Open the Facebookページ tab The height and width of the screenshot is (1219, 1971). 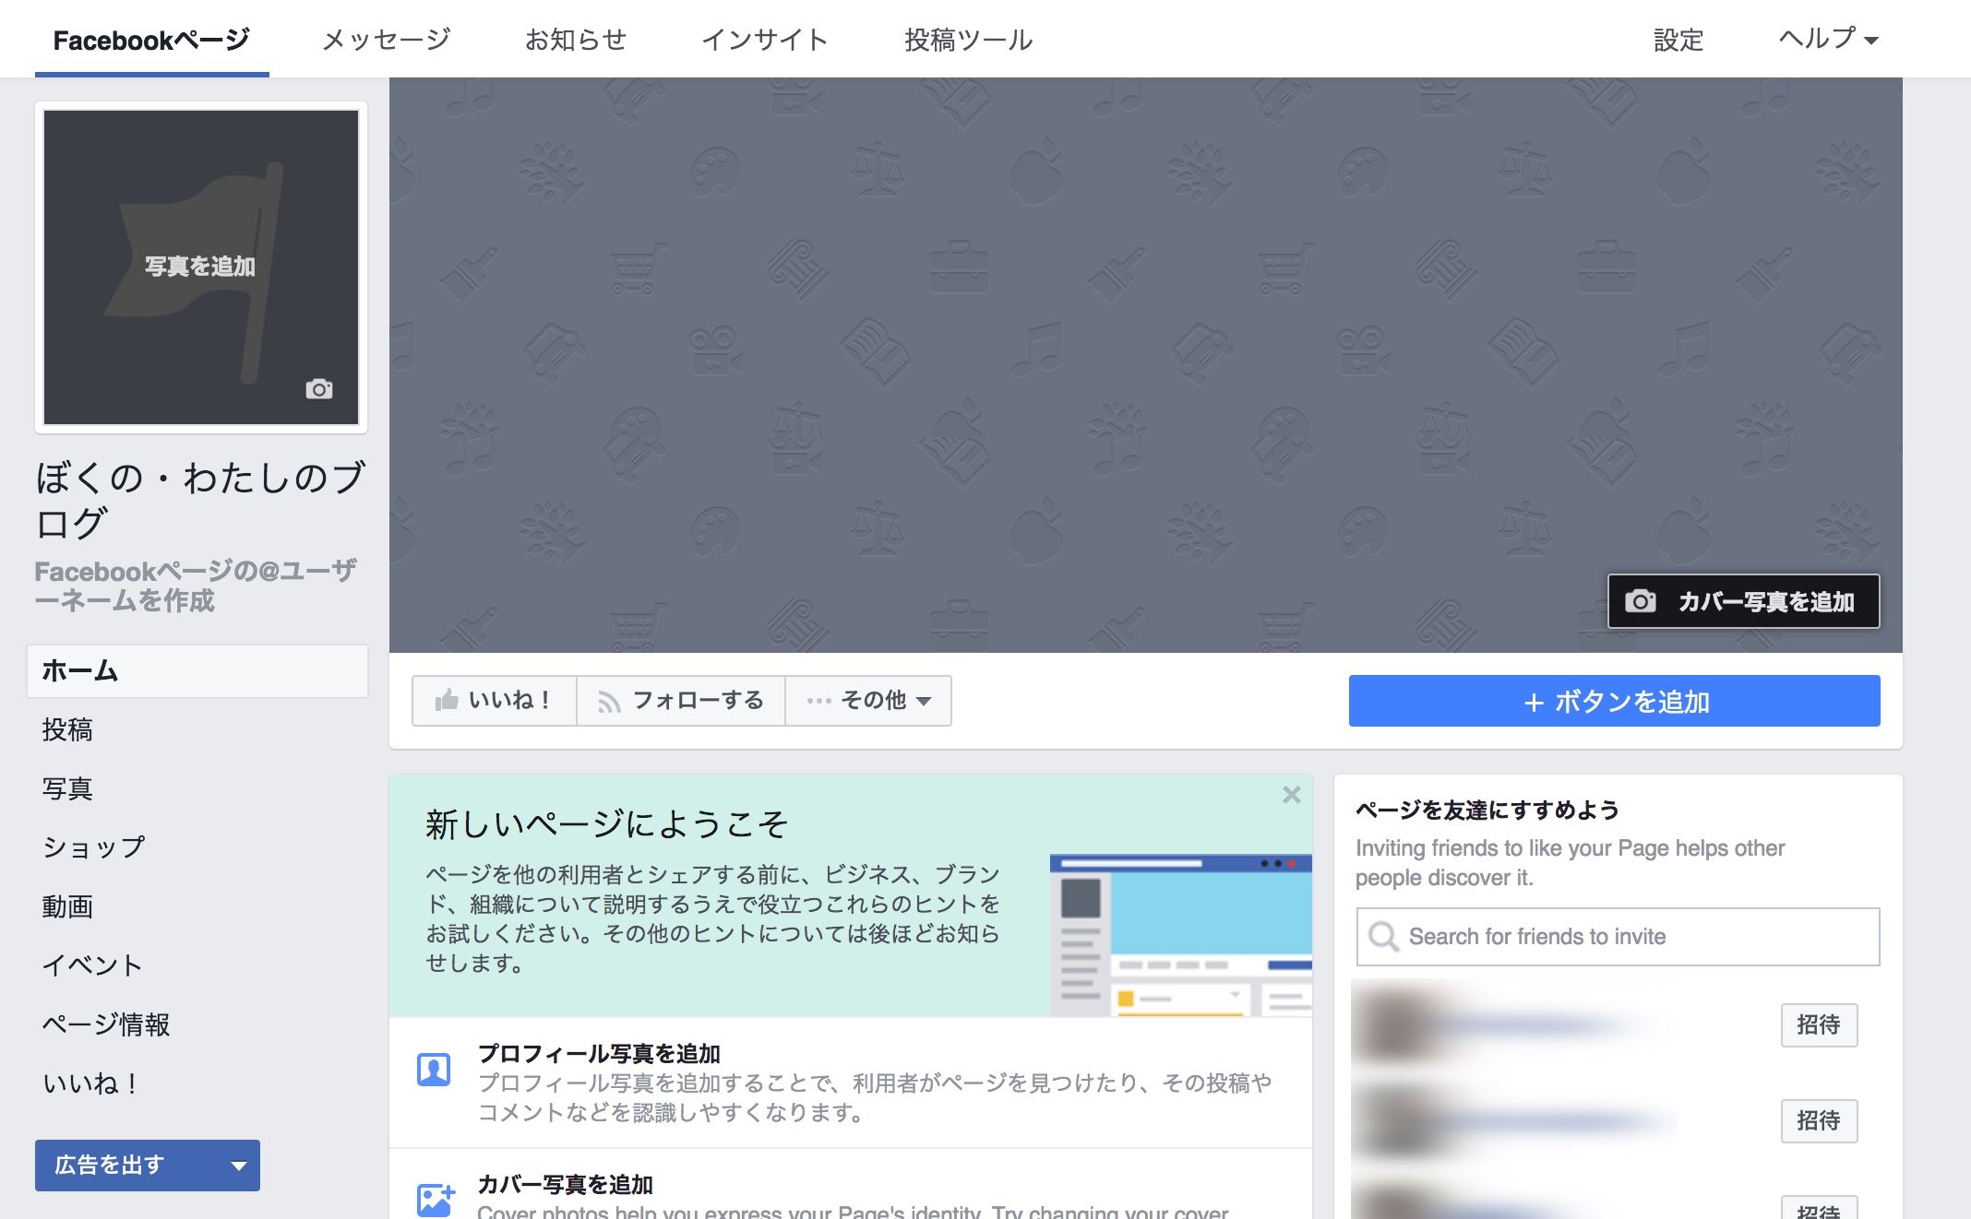click(x=151, y=40)
